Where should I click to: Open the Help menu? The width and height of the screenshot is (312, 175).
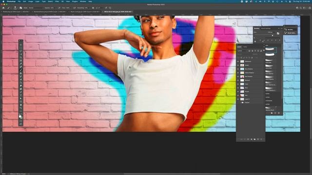tap(90, 1)
